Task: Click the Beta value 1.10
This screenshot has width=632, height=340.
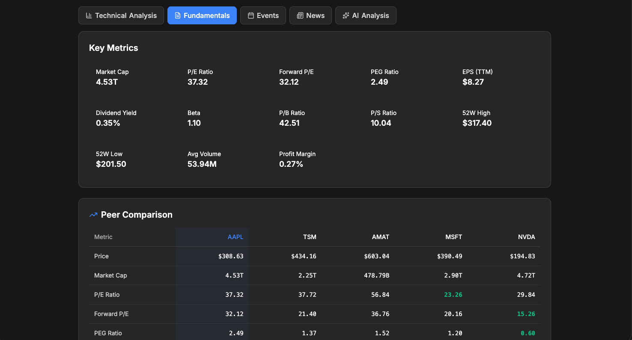Action: 194,123
